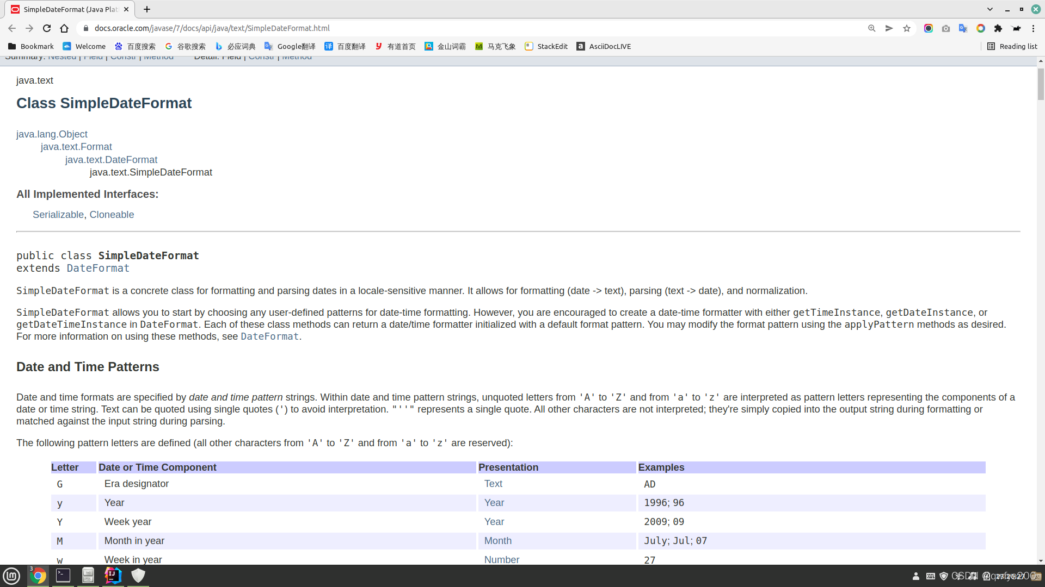Select the java.text.DateFormat tree item

click(x=111, y=159)
